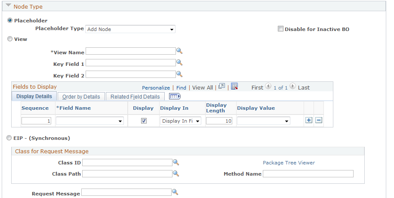
Task: Select the EIP - (Synchronous) radio option
Action: [10, 138]
